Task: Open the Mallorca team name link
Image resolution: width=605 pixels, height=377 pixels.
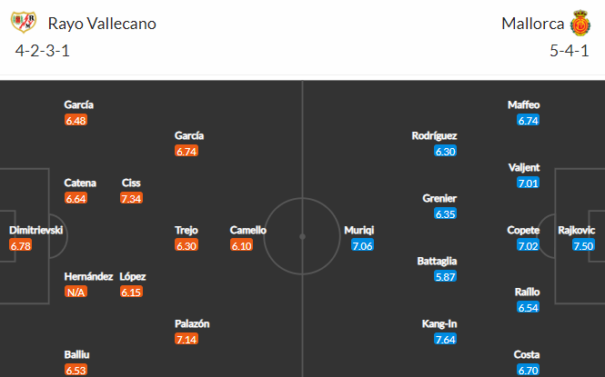Action: pos(532,24)
